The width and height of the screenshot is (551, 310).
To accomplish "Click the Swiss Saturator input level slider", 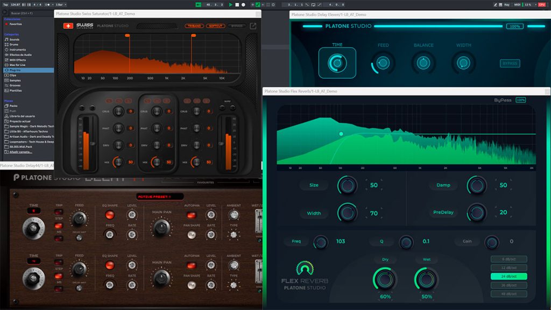I will (93, 143).
